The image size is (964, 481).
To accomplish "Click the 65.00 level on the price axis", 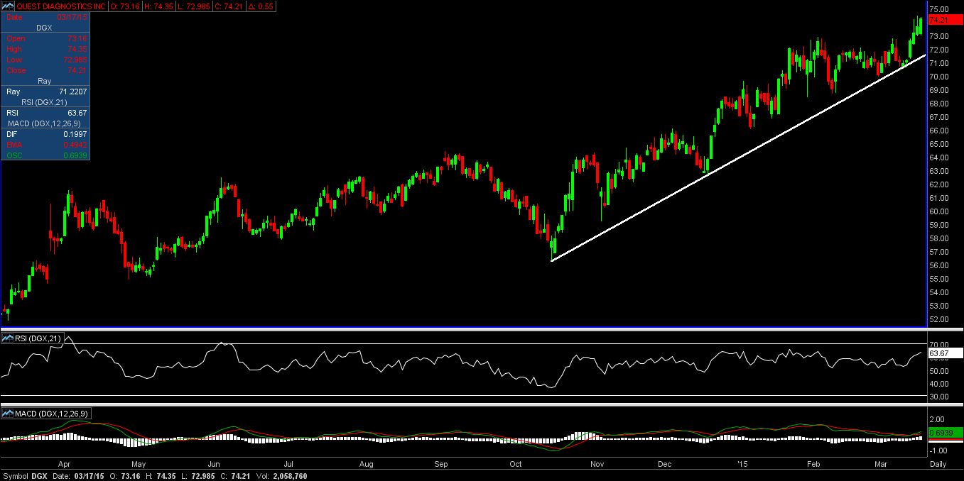I will point(938,144).
